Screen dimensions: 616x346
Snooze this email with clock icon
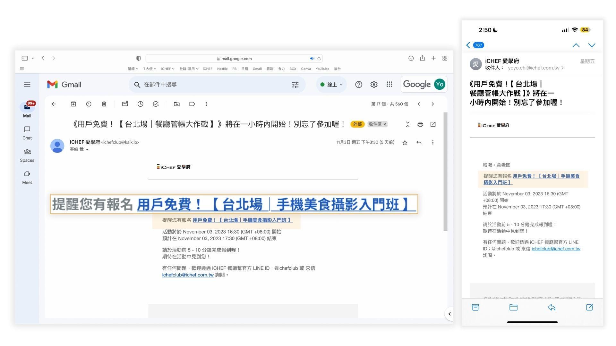coord(140,104)
